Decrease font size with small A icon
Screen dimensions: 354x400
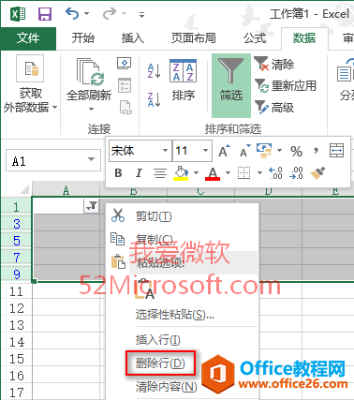[x=244, y=151]
